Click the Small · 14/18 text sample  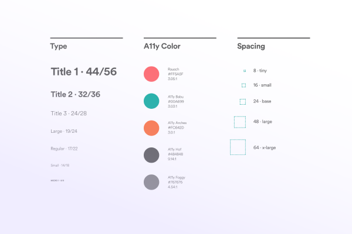click(x=60, y=166)
